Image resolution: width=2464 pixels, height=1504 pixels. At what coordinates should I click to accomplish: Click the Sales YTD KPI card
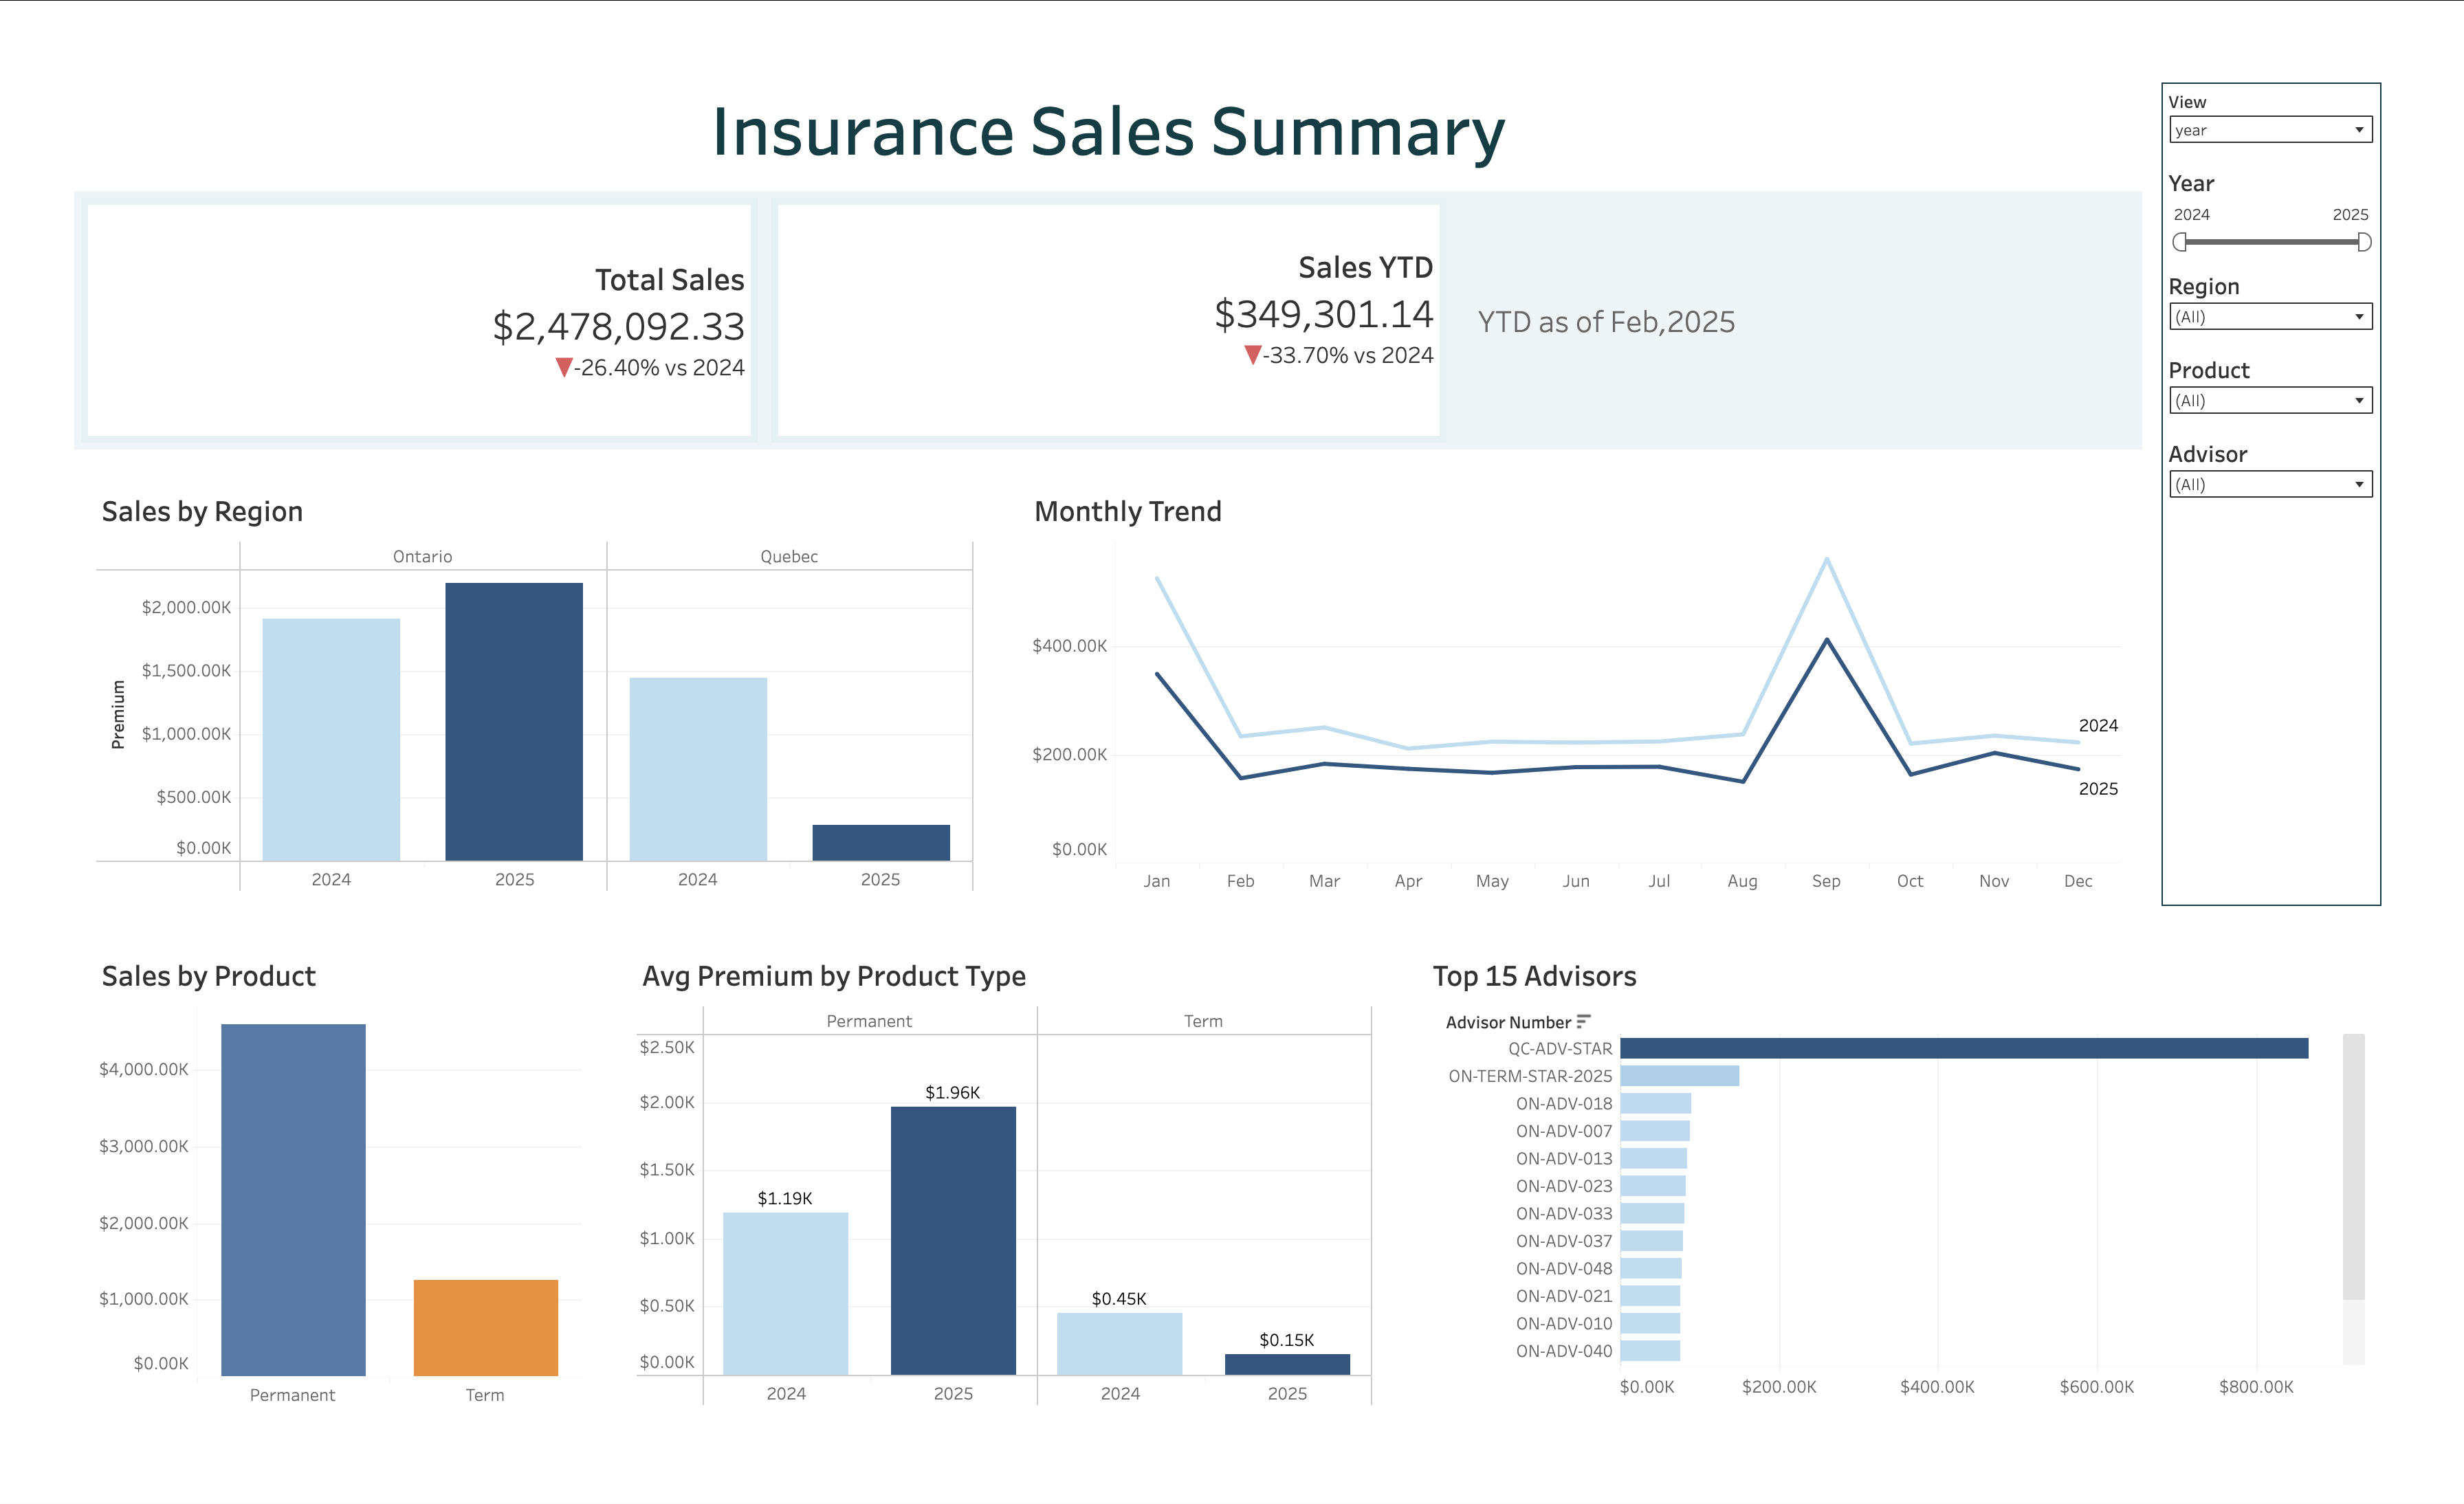(x=1108, y=320)
